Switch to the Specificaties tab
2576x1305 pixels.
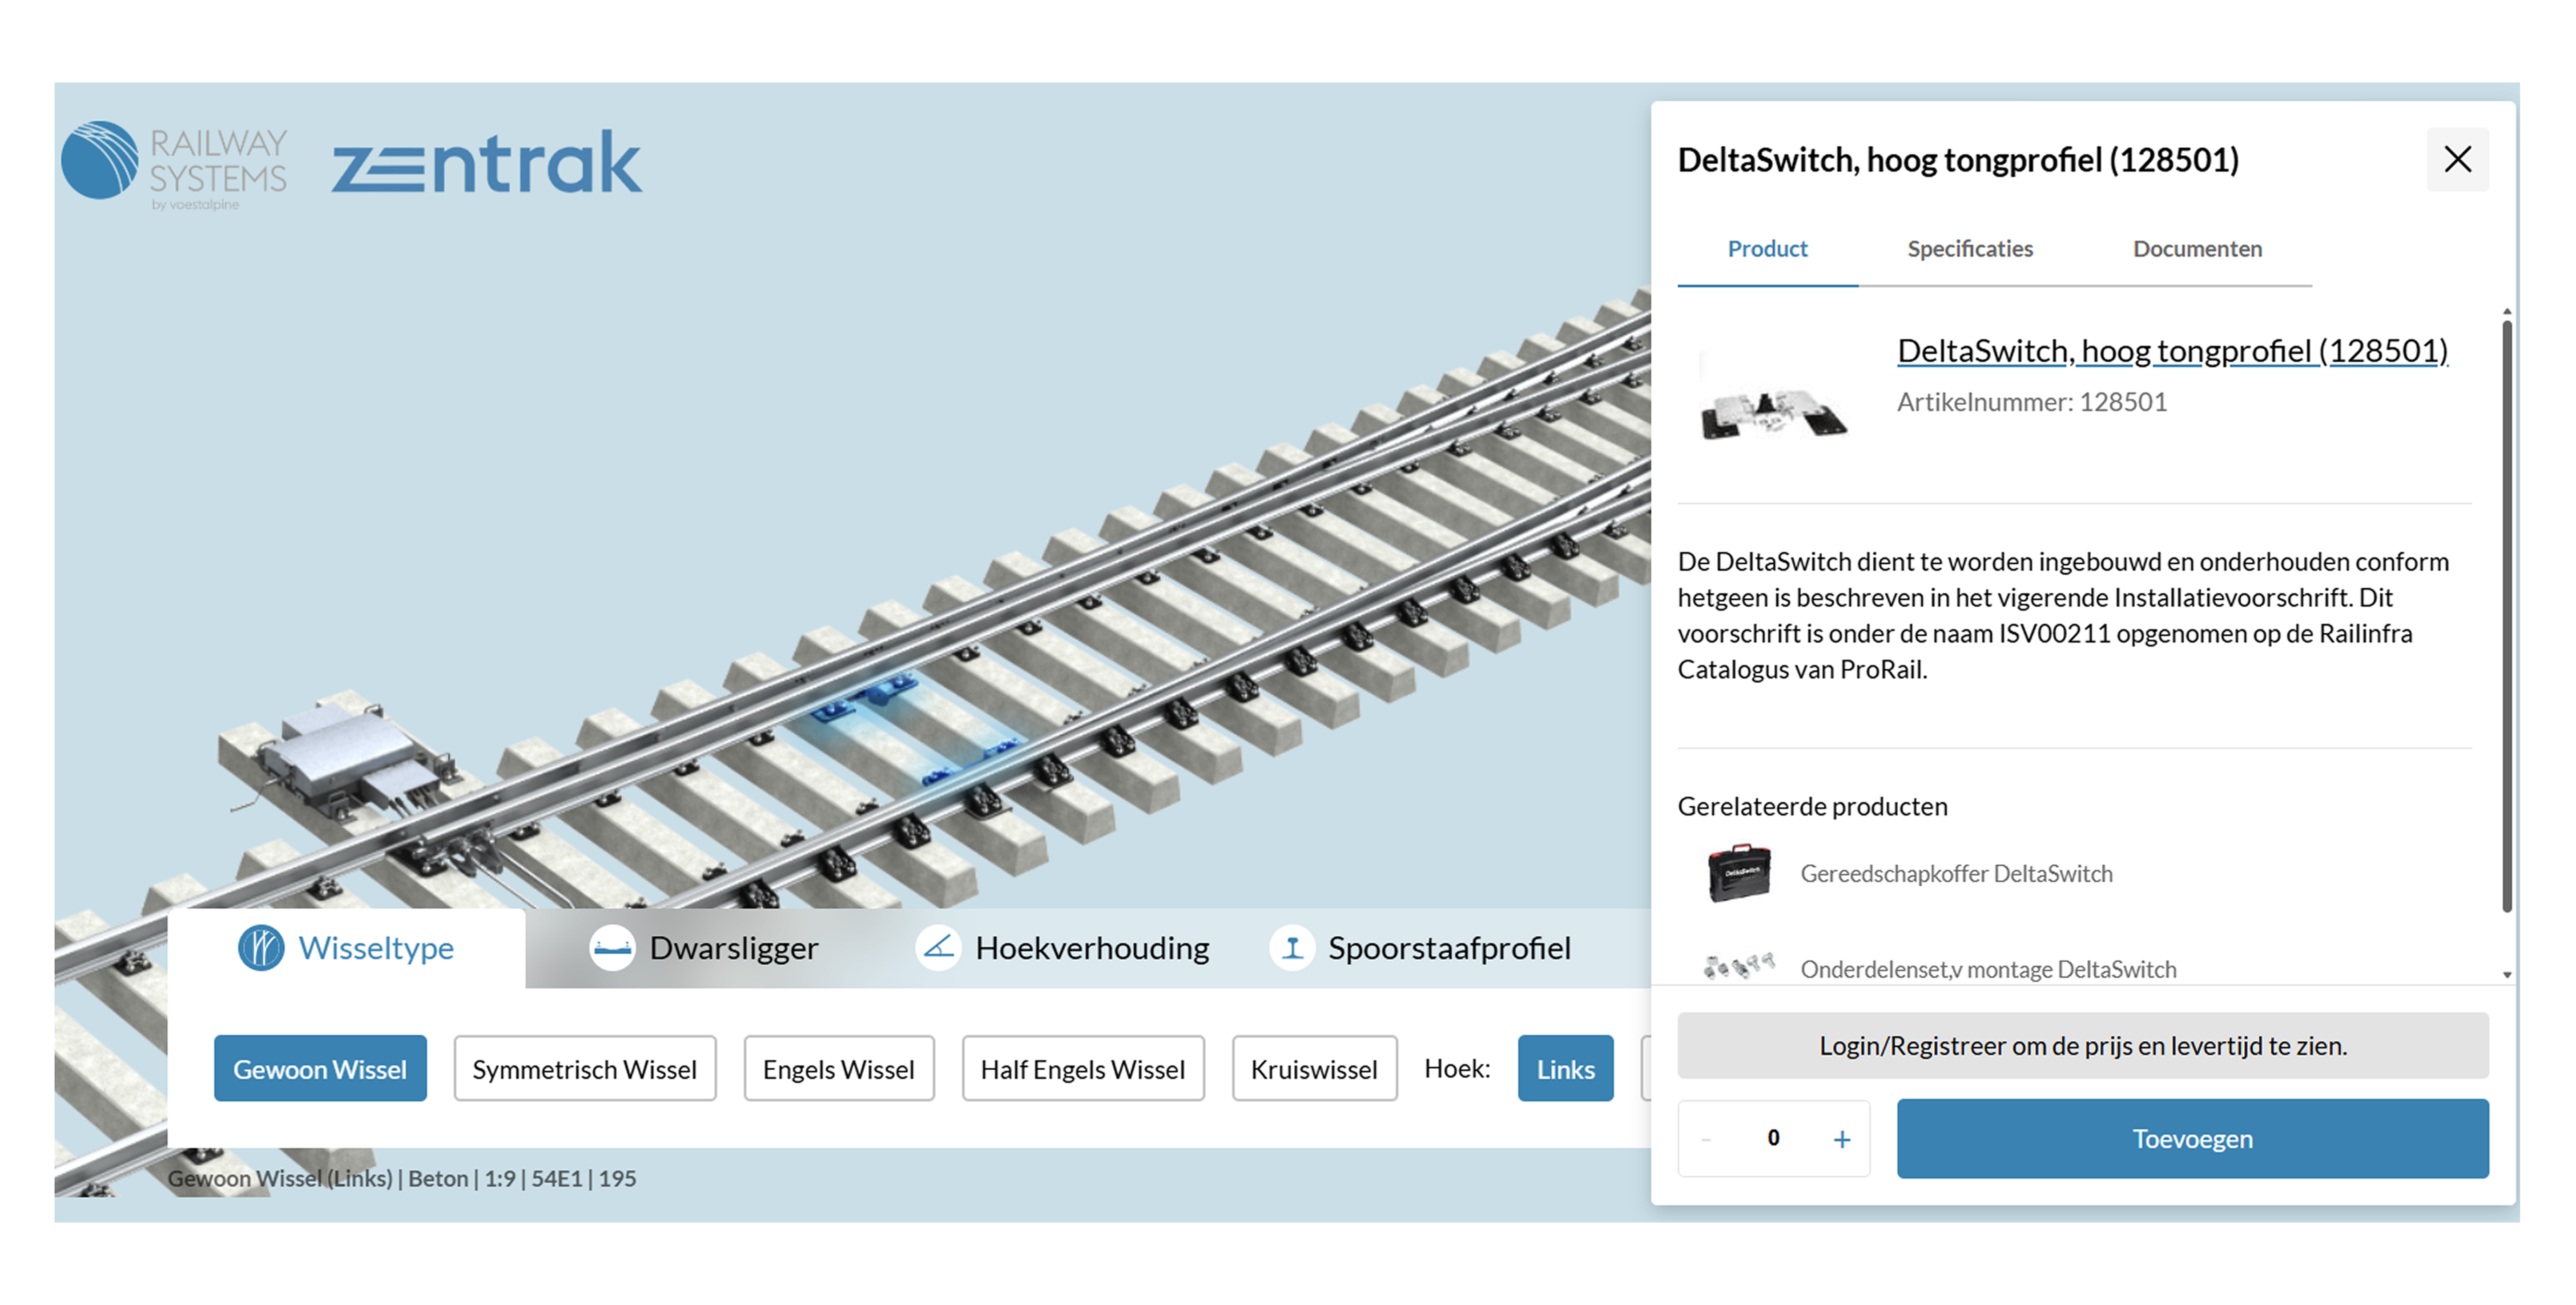click(1970, 249)
